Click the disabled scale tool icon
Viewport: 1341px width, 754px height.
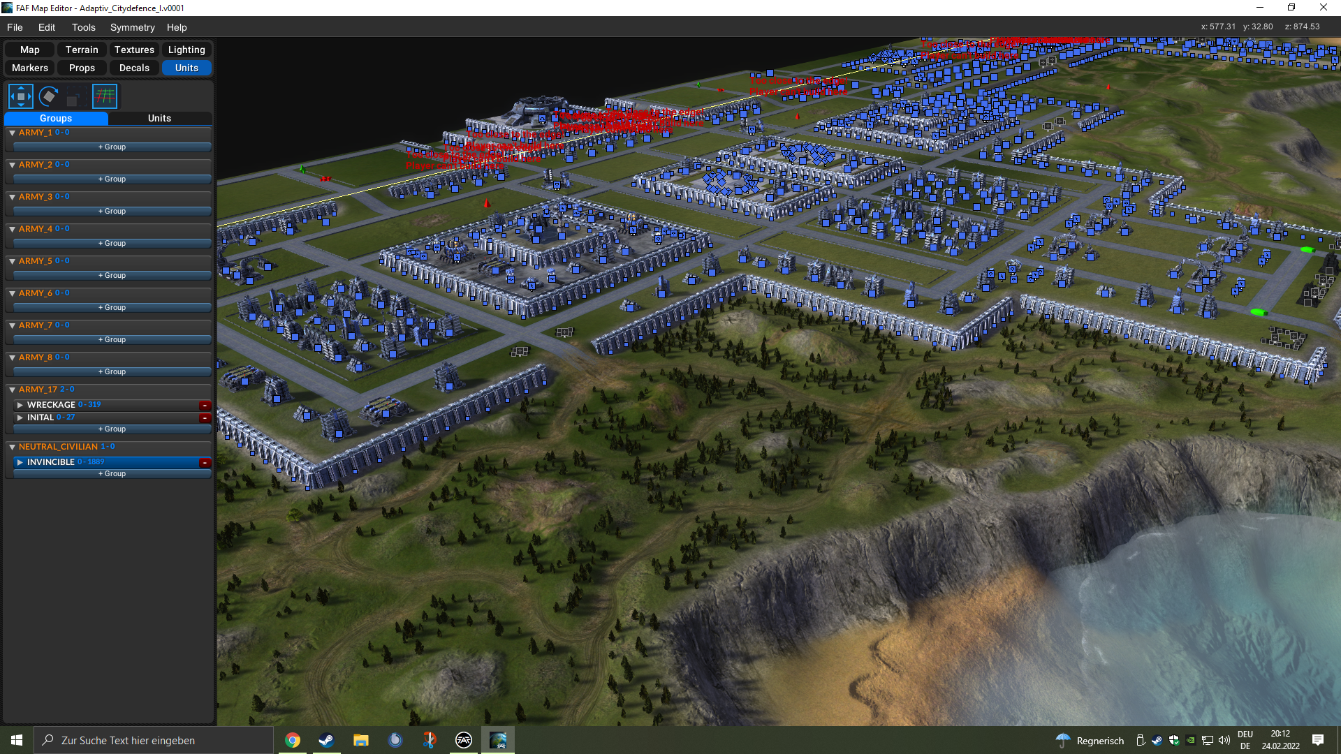(76, 96)
